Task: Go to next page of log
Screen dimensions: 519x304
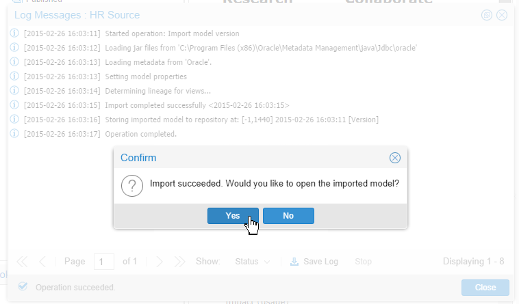Action: [x=159, y=262]
